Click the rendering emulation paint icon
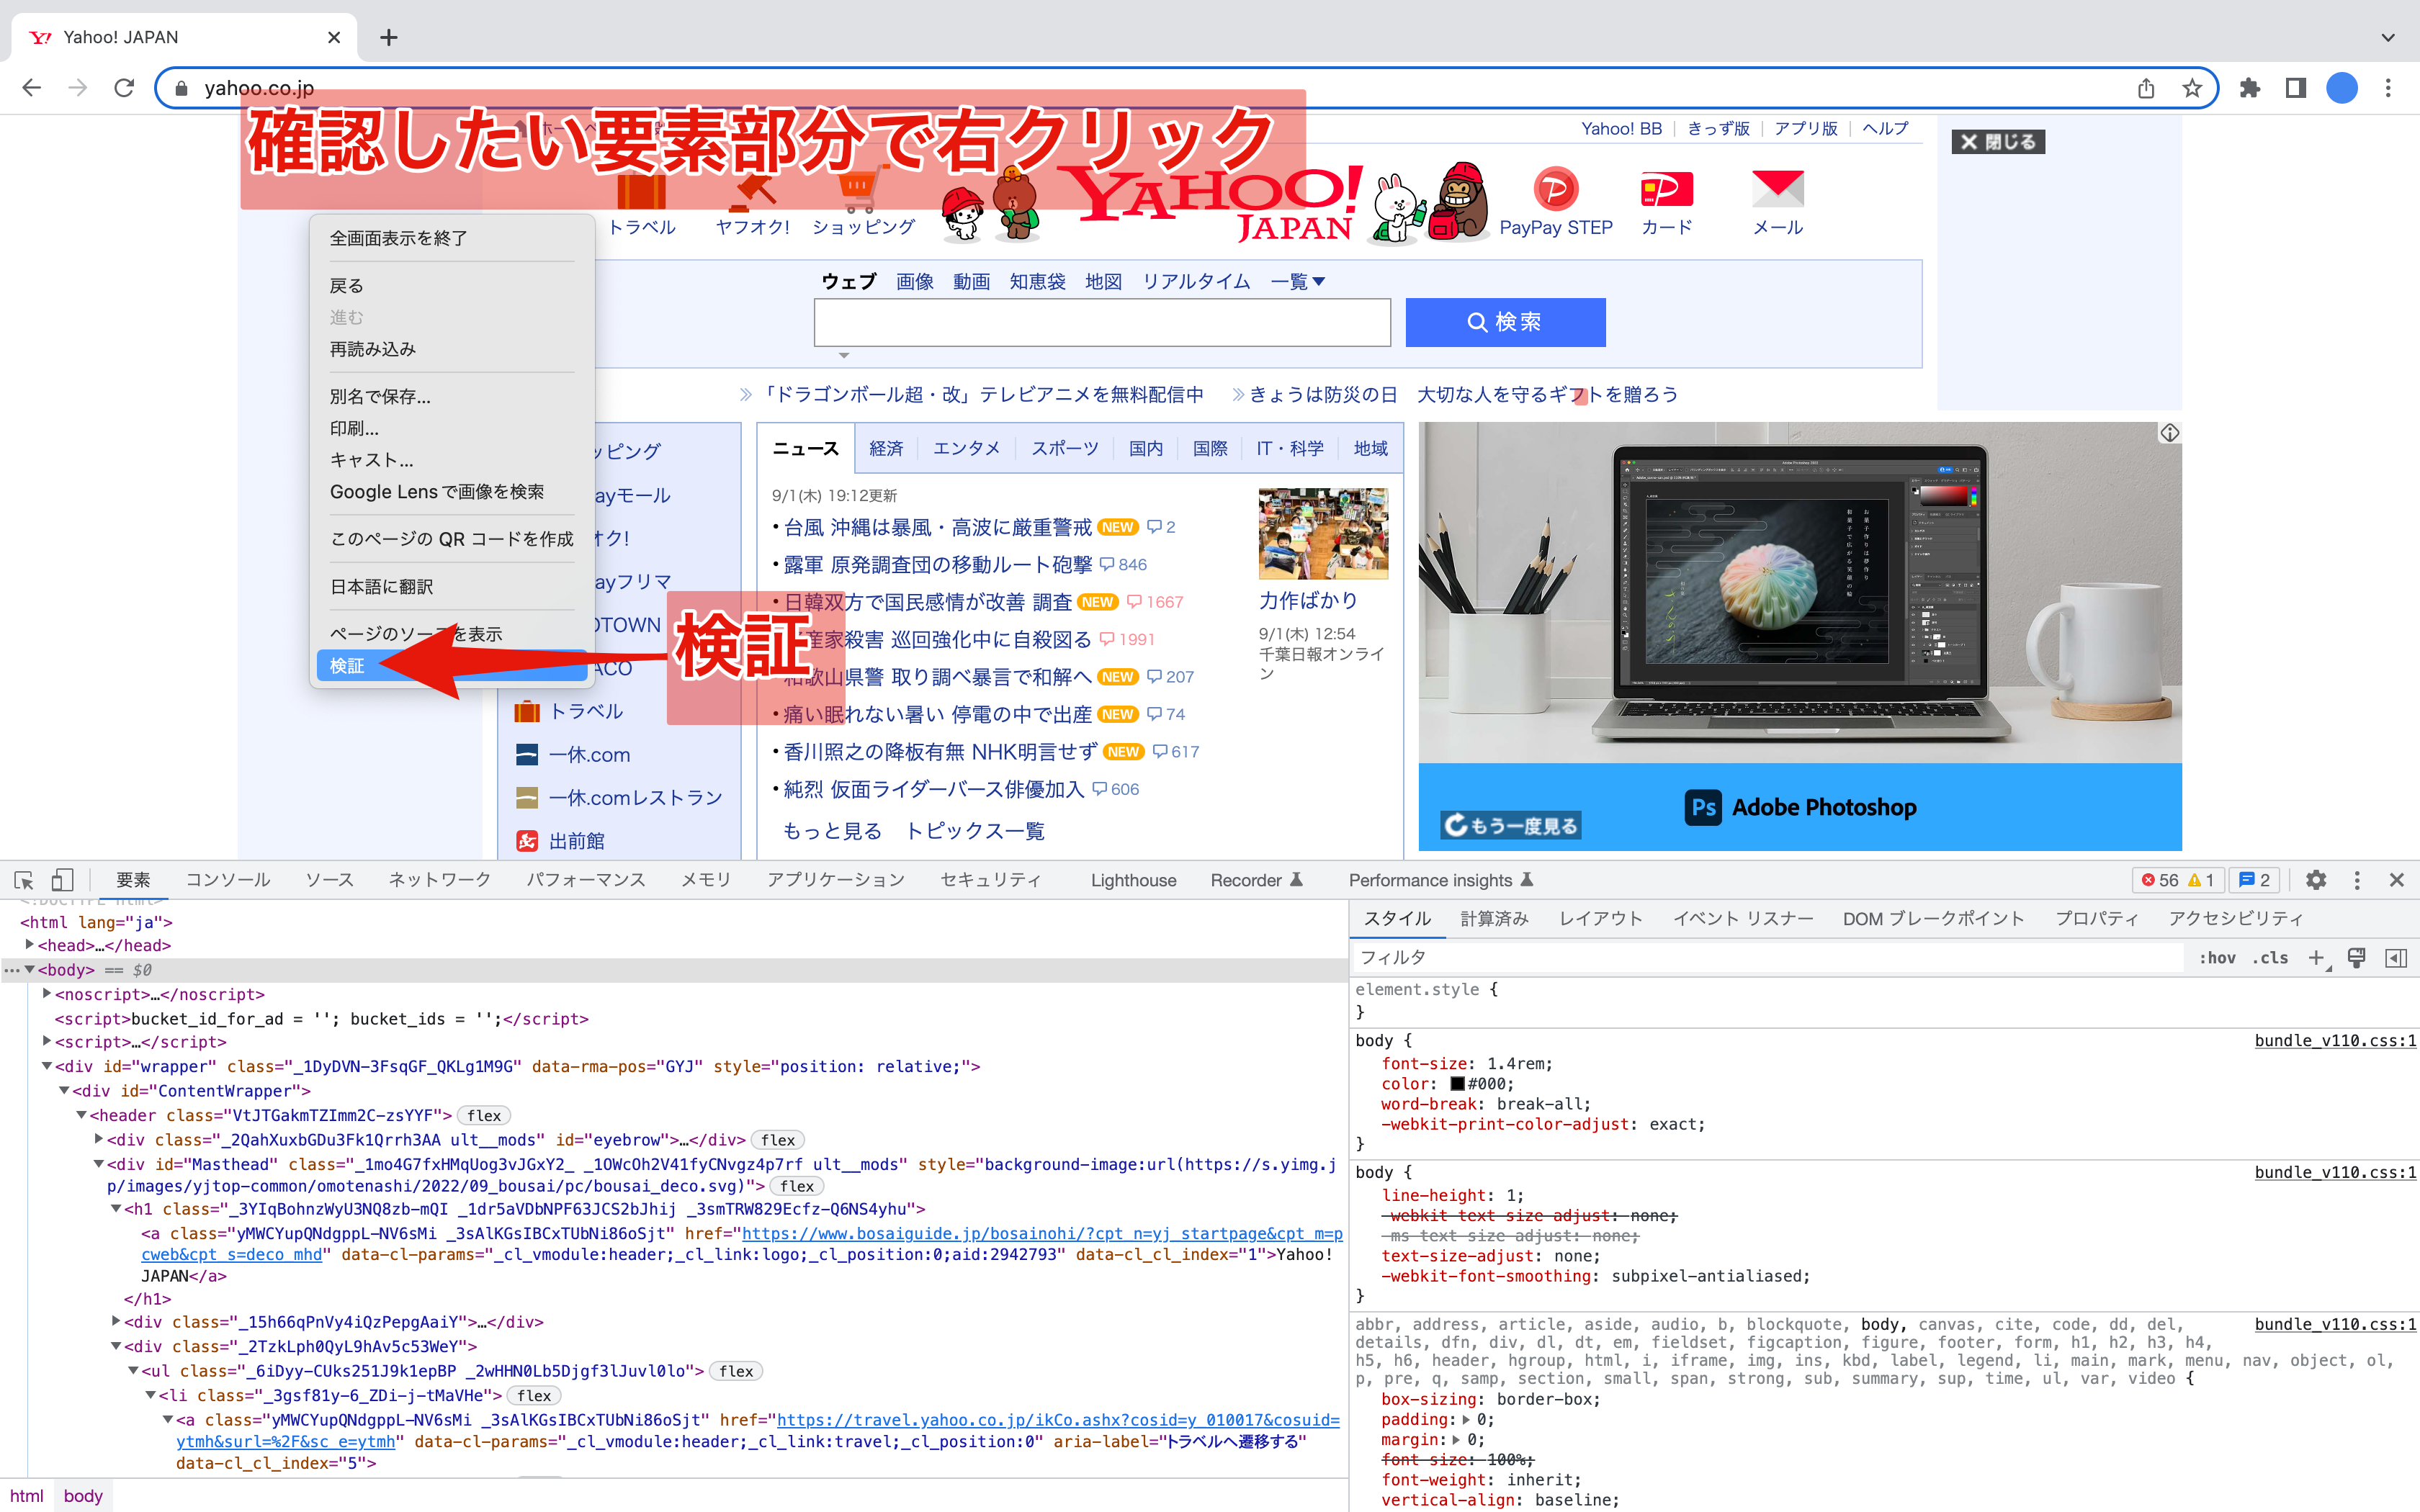The image size is (2420, 1512). click(2357, 958)
